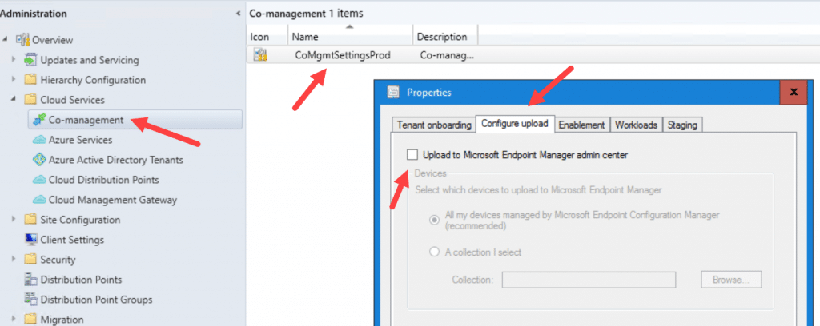Click the Cloud Management Gateway icon

tap(39, 200)
